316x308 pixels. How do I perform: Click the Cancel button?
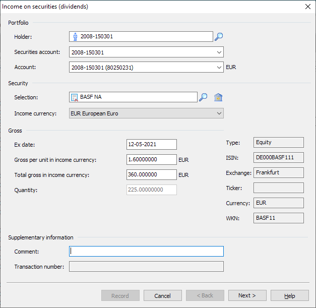click(x=162, y=295)
